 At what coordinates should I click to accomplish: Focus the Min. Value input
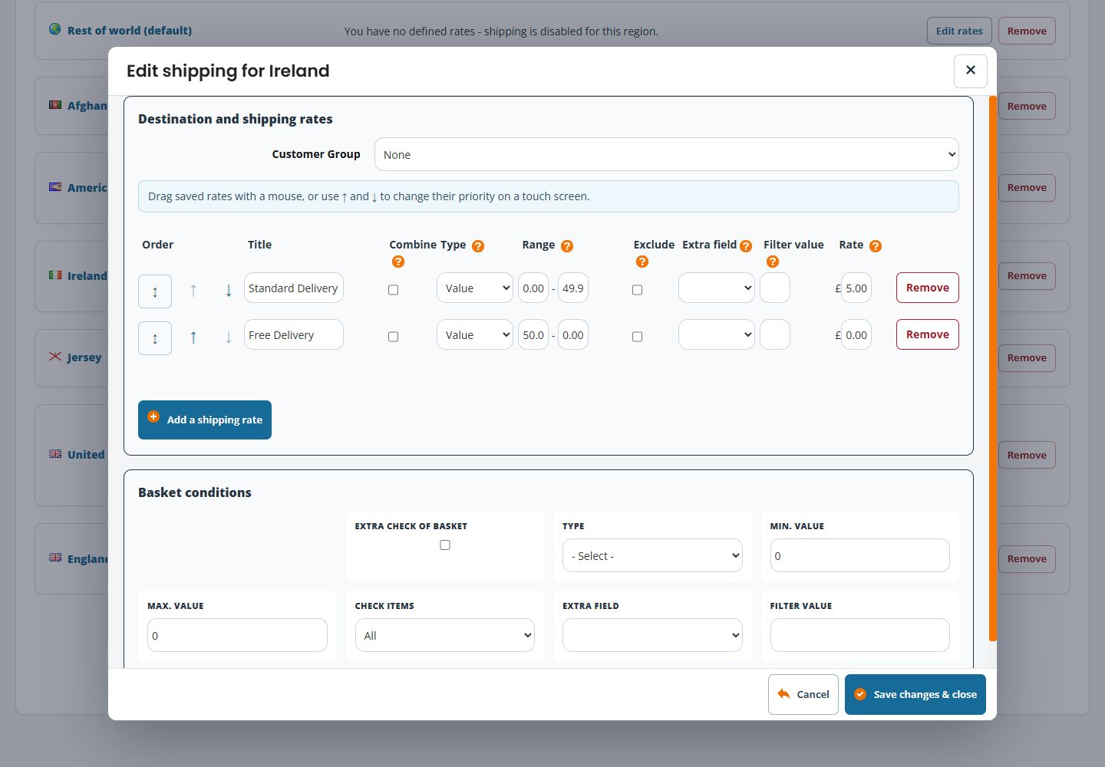tap(860, 555)
